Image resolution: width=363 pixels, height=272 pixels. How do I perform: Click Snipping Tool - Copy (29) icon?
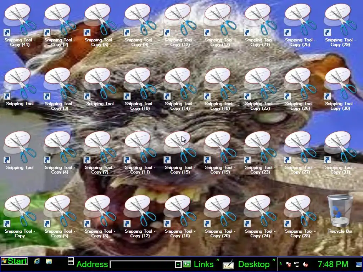[340, 25]
